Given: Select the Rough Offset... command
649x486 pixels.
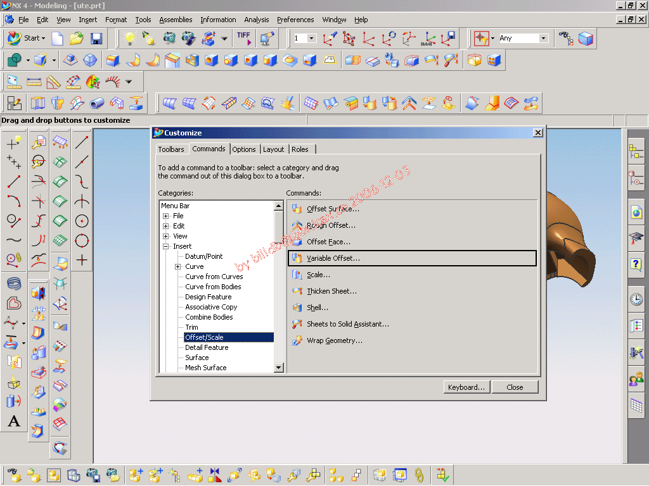Looking at the screenshot, I should click(412, 225).
